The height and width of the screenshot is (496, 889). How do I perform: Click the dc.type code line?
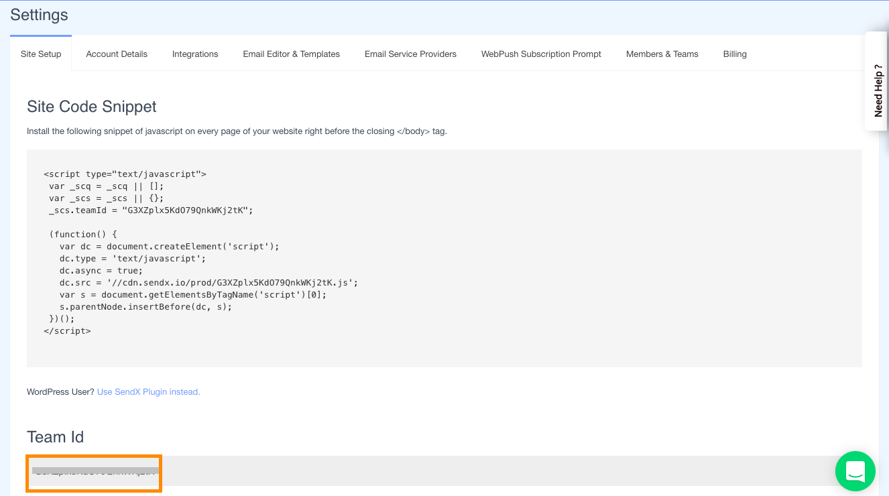click(x=133, y=259)
